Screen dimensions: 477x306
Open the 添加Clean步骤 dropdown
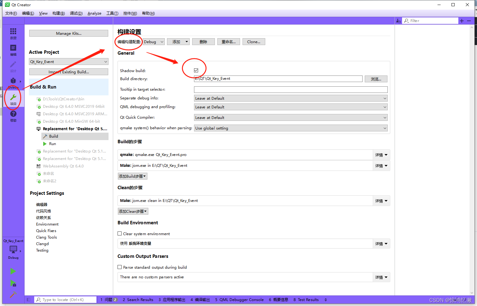pos(133,212)
